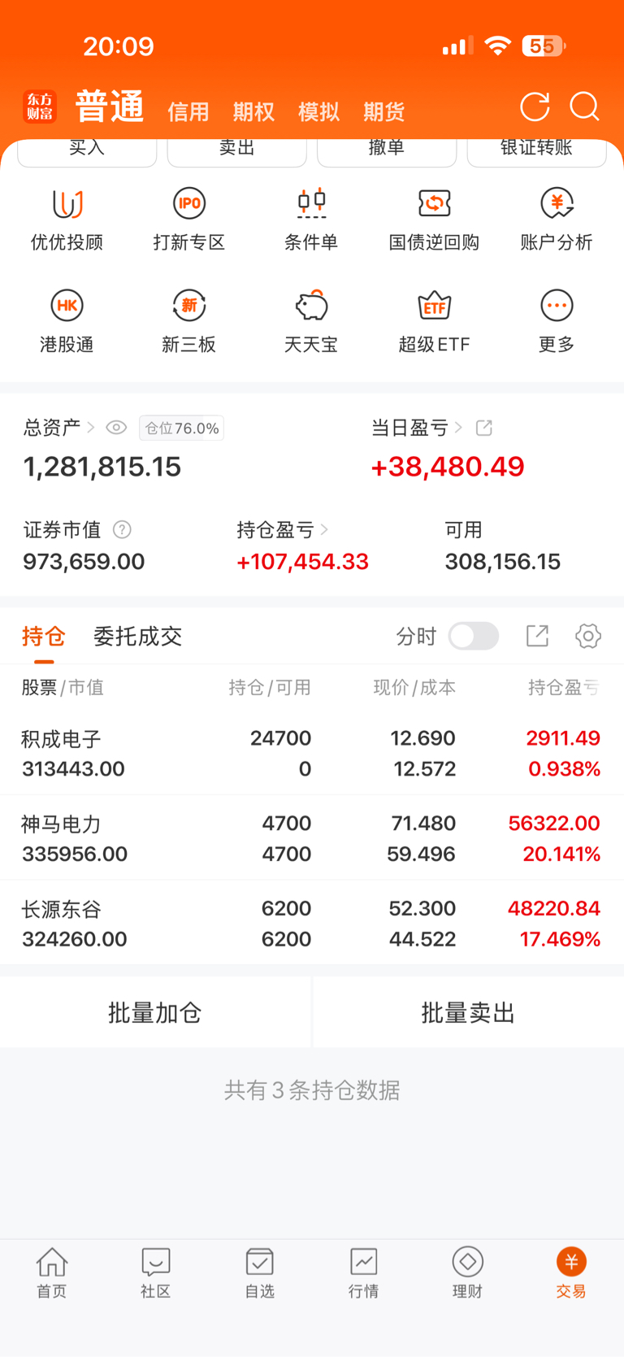
Task: Expand 持仓盈亏 details arrow
Action: coord(324,530)
